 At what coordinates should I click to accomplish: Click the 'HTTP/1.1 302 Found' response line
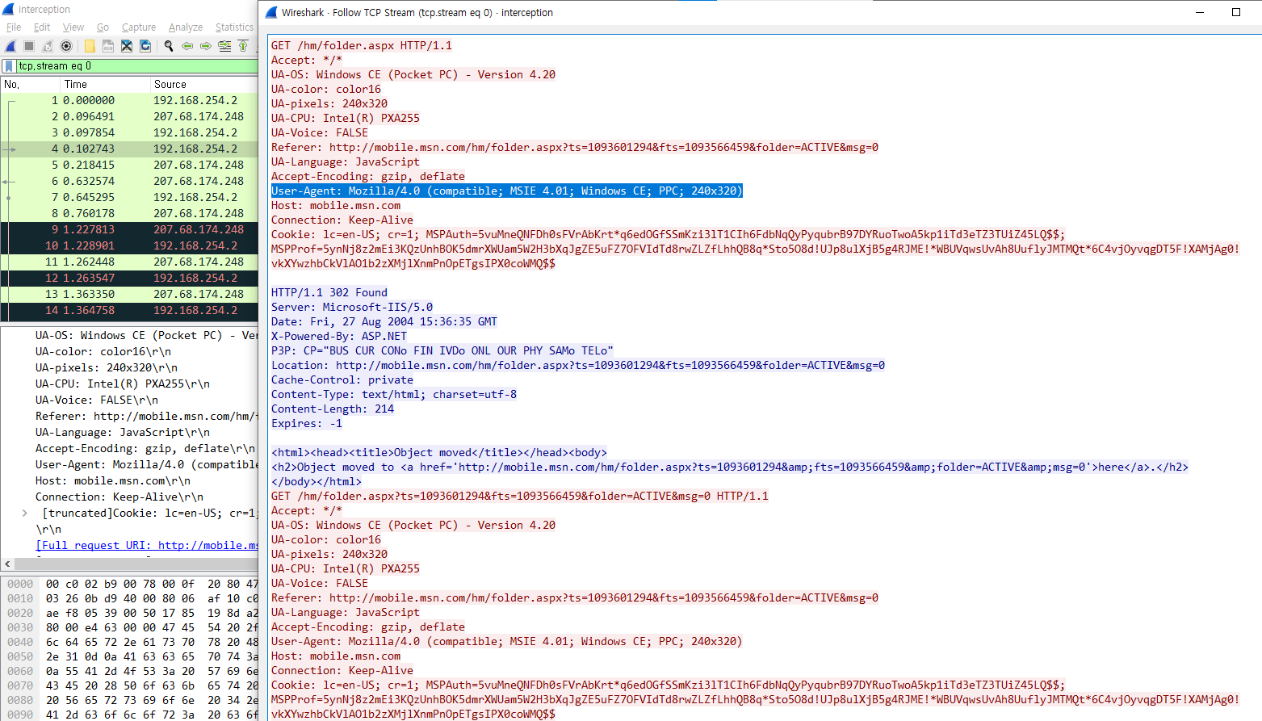(329, 292)
